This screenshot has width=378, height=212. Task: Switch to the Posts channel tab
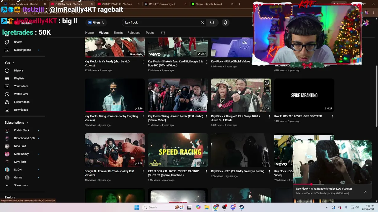click(x=150, y=33)
